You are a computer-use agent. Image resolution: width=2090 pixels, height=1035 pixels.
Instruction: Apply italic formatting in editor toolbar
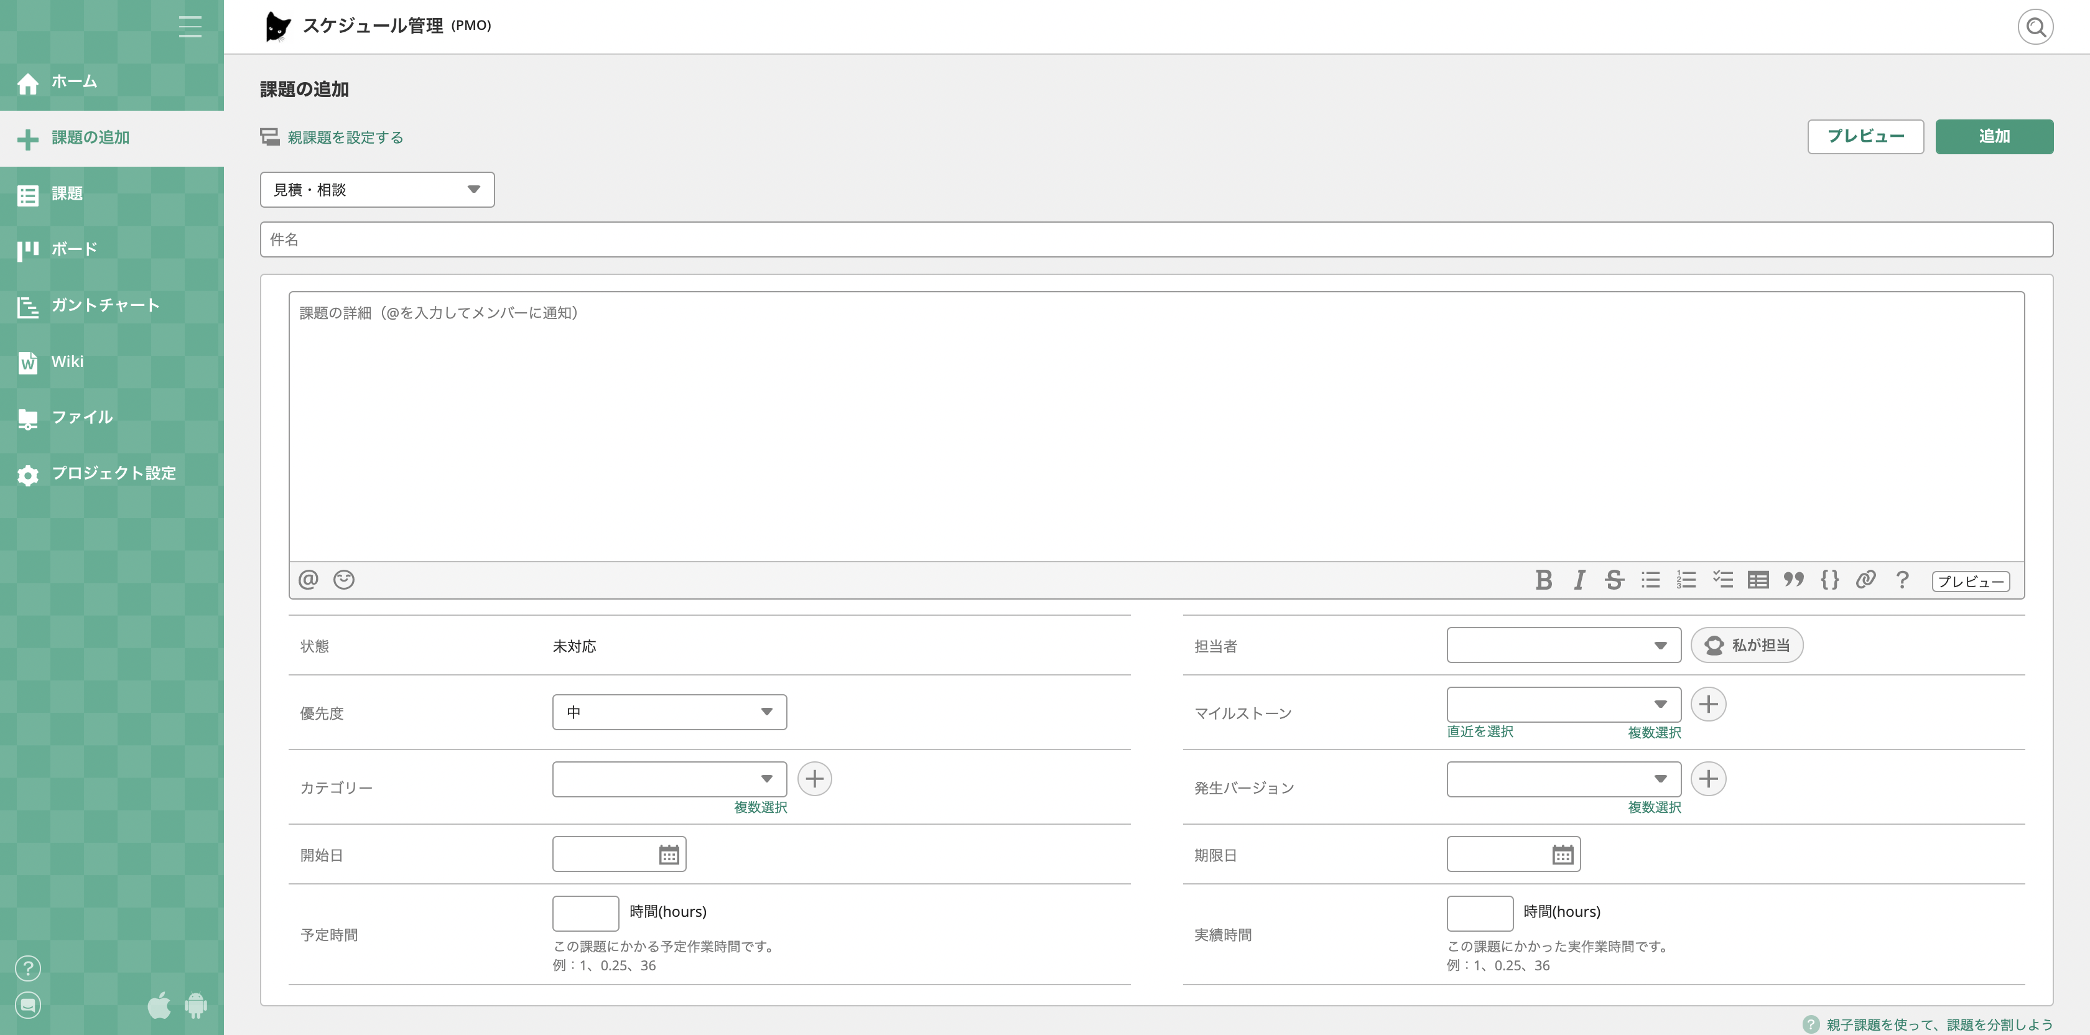click(x=1579, y=580)
